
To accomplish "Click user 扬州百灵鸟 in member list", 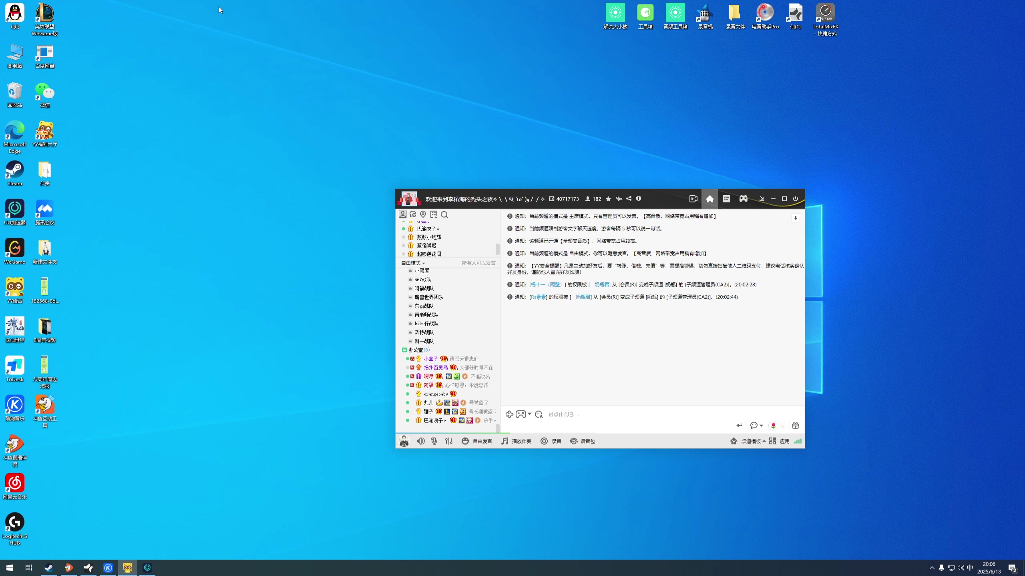I will click(436, 368).
